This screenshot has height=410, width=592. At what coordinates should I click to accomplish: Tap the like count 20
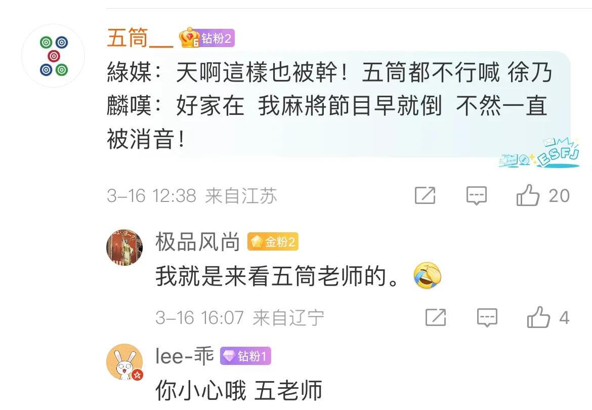click(559, 196)
